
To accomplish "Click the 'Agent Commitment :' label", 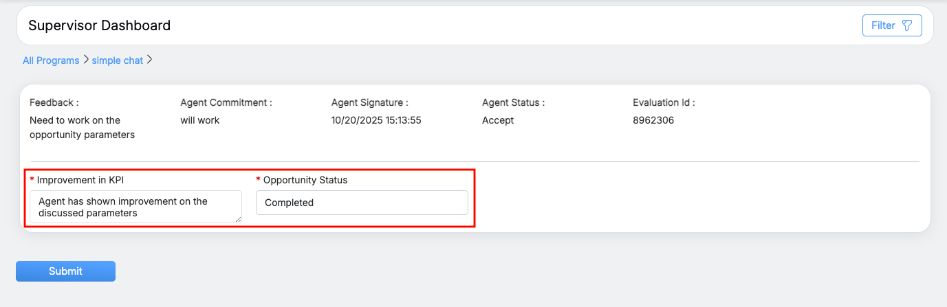I will tap(226, 102).
